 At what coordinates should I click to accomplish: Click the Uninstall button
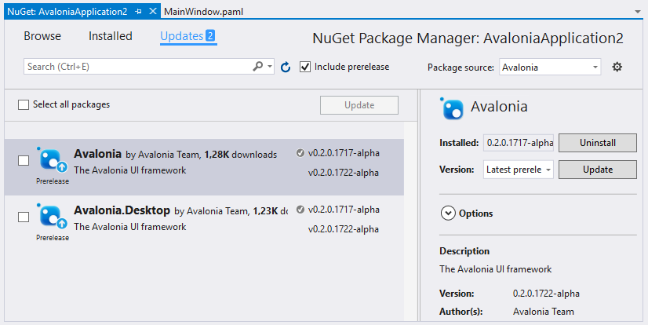click(598, 143)
